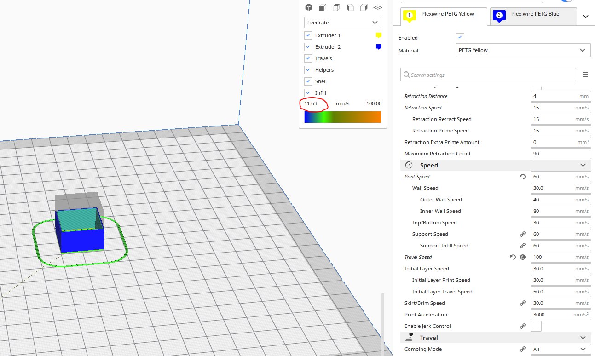Select the front camera view cube icon
Screen dimensions: 595x356
tap(323, 7)
